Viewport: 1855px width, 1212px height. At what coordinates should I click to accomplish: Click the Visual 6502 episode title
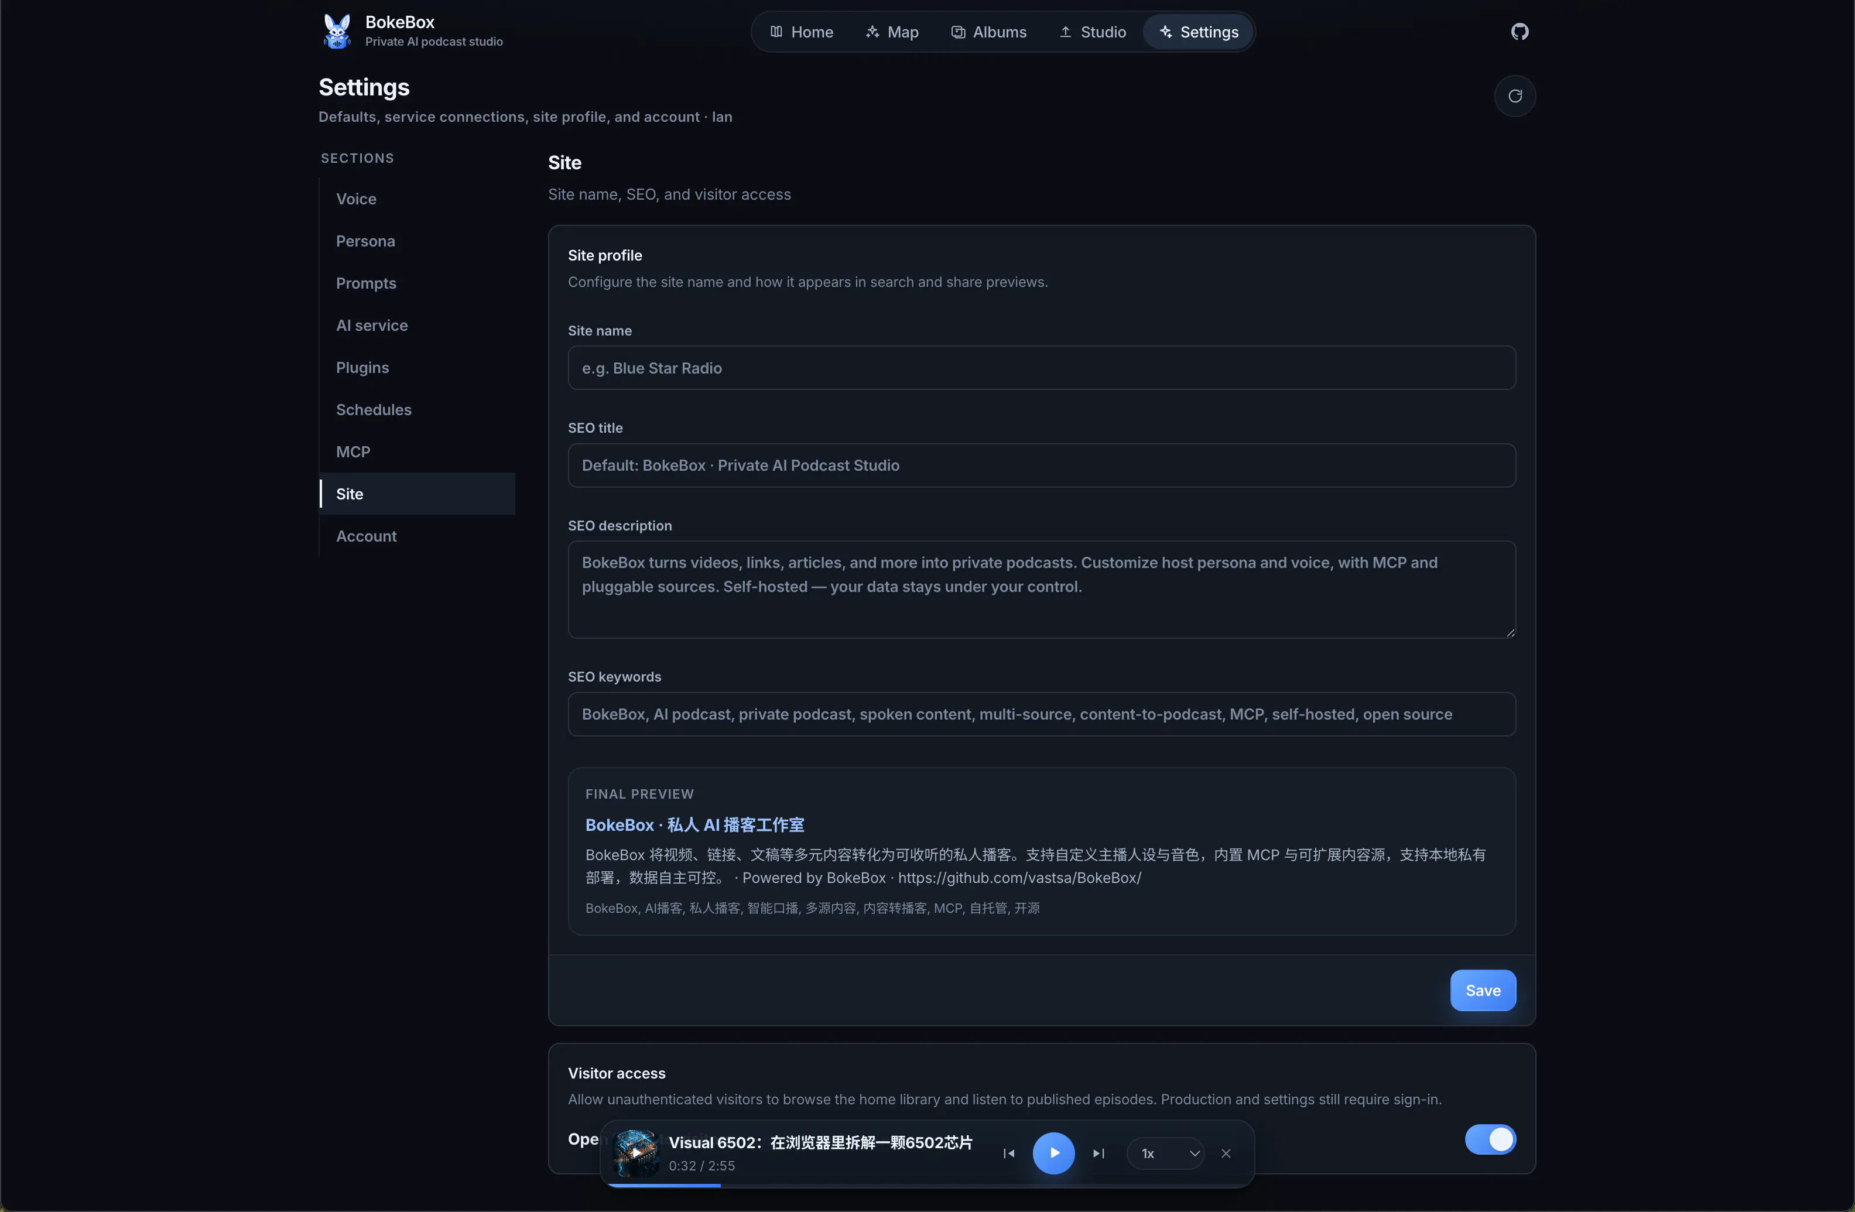821,1143
